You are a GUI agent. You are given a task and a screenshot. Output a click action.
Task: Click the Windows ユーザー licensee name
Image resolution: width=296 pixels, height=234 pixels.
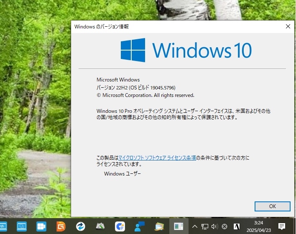tap(122, 173)
